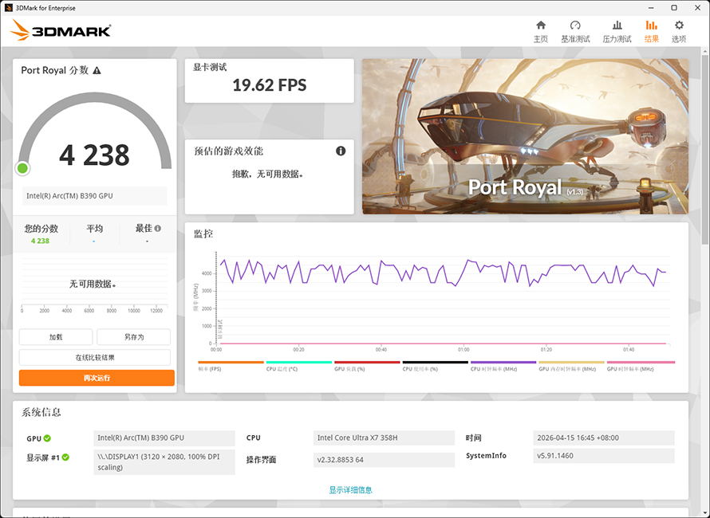Click the GPU field in 系统信息

[164, 438]
